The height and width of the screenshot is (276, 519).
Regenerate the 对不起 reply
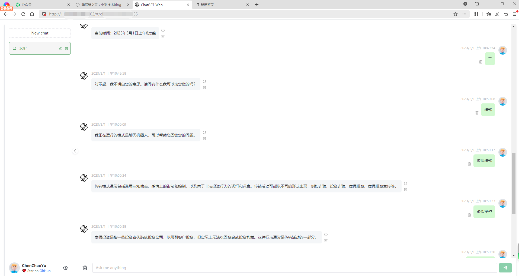[x=204, y=81]
